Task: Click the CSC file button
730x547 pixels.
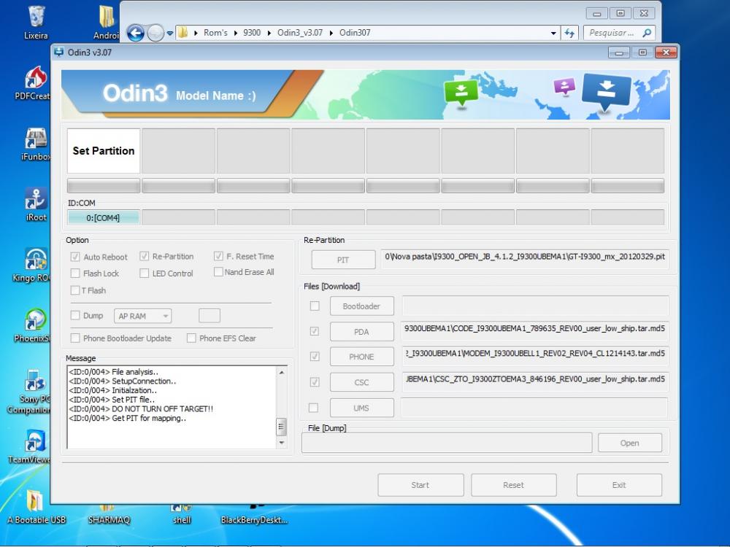Action: point(362,382)
